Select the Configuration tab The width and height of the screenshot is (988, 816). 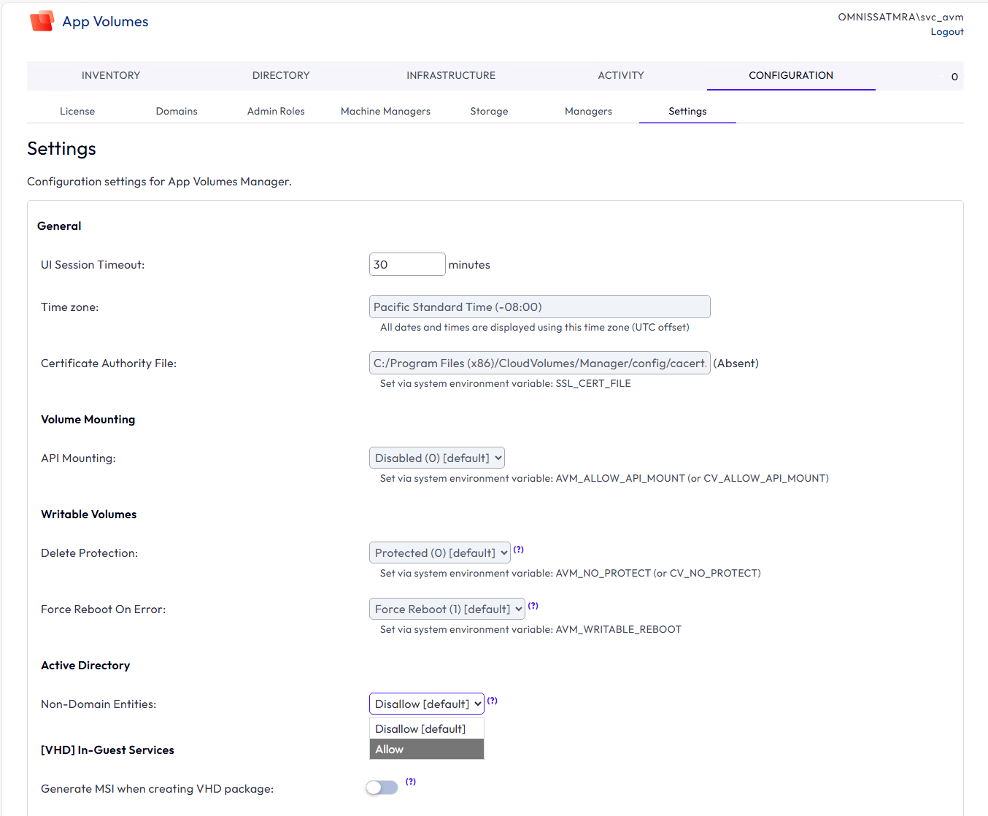(791, 75)
